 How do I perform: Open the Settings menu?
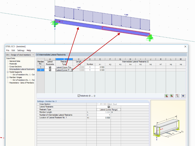(x=21, y=50)
